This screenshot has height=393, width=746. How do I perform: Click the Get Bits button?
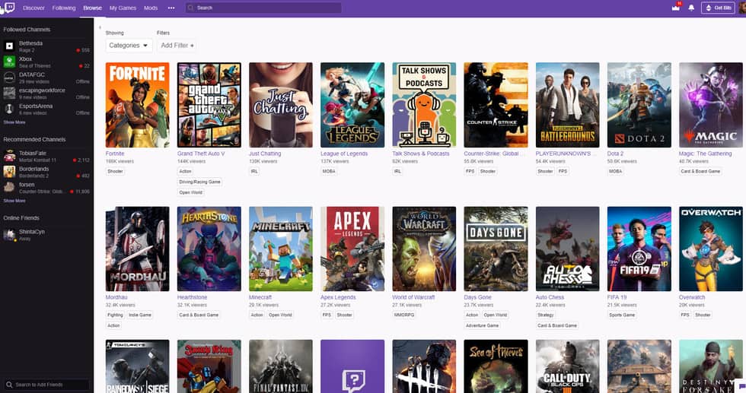[x=718, y=8]
